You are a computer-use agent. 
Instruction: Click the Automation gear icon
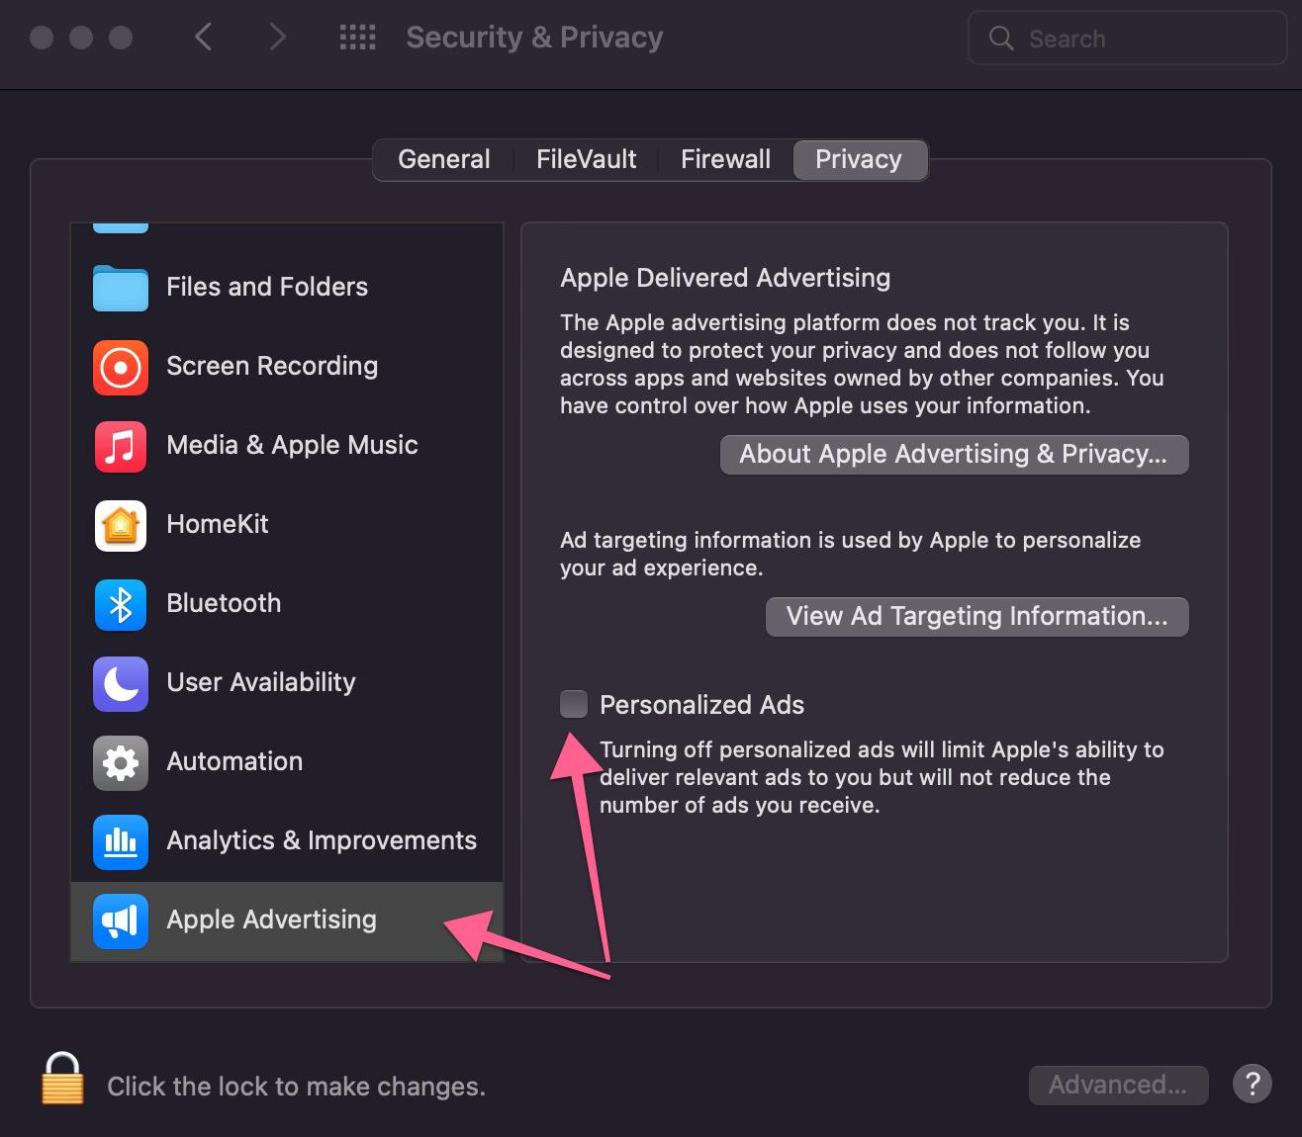click(x=121, y=762)
